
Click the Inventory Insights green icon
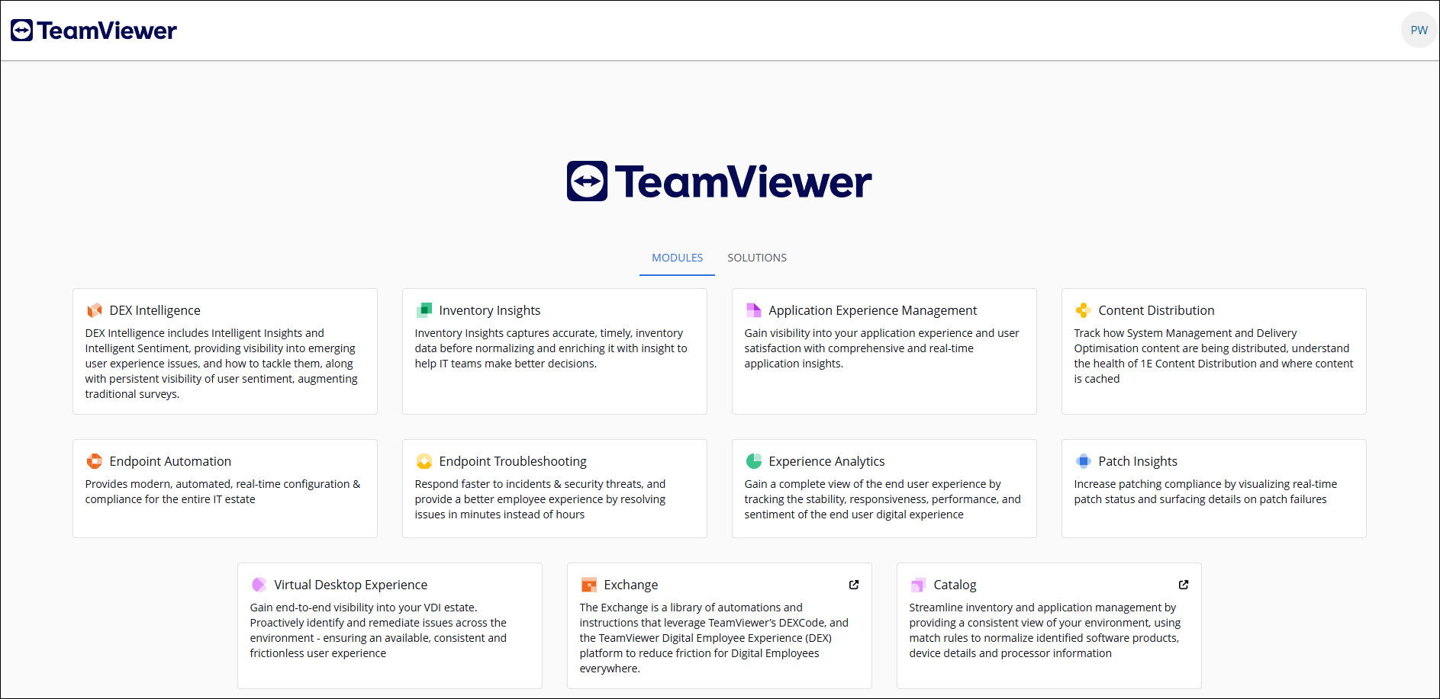click(424, 310)
